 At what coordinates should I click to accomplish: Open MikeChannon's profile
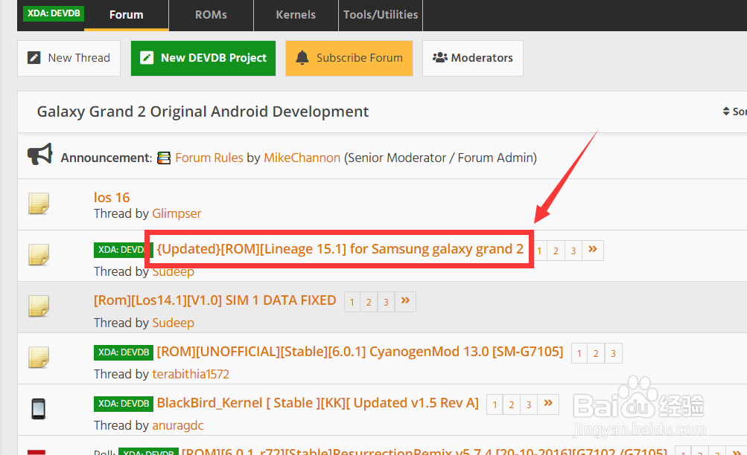click(x=302, y=158)
